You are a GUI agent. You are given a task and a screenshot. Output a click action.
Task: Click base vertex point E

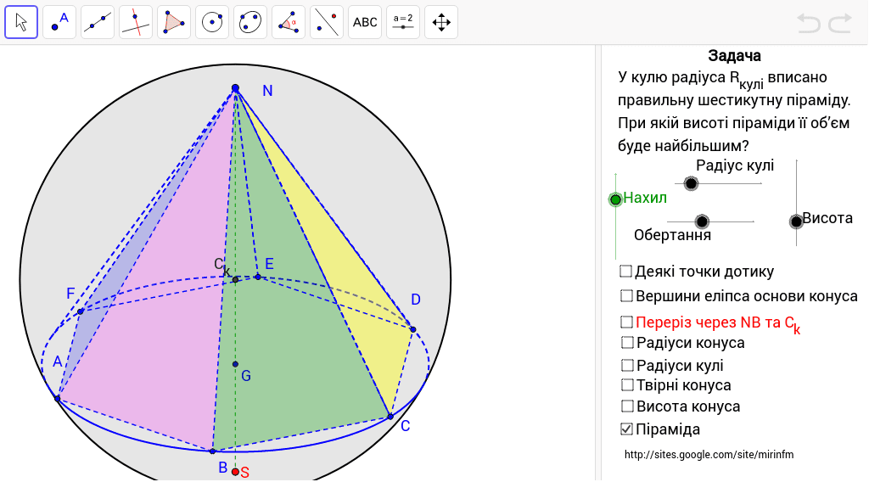tap(258, 277)
